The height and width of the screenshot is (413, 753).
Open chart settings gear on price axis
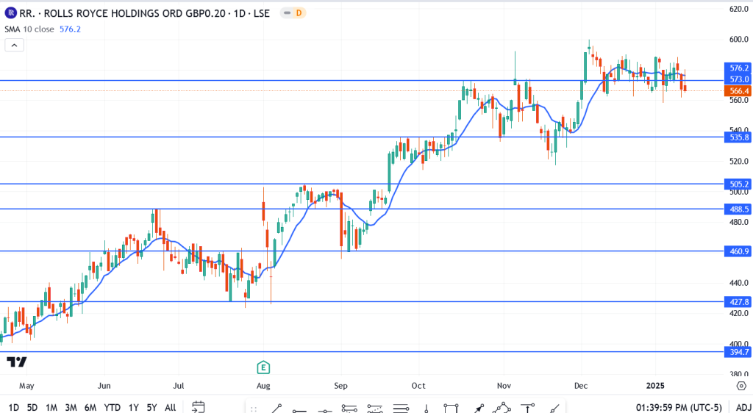pyautogui.click(x=741, y=385)
